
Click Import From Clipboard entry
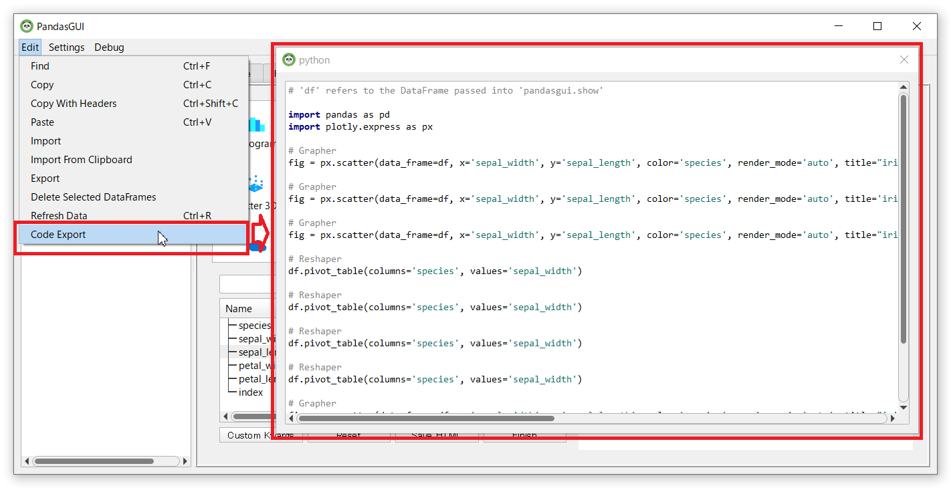82,160
